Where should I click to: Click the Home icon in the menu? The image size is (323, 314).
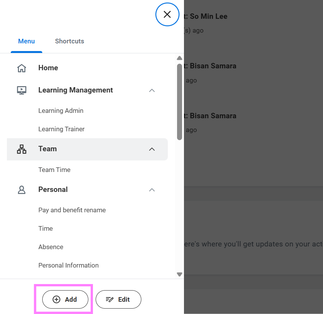coord(22,68)
